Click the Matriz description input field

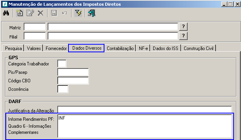(x=113, y=27)
